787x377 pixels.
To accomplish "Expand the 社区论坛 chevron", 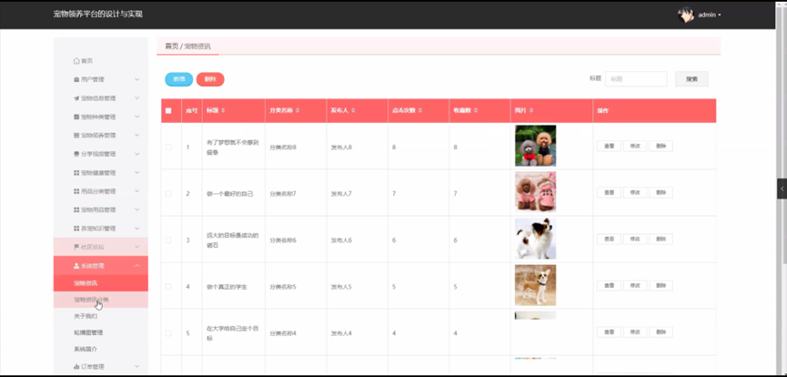I will point(137,247).
